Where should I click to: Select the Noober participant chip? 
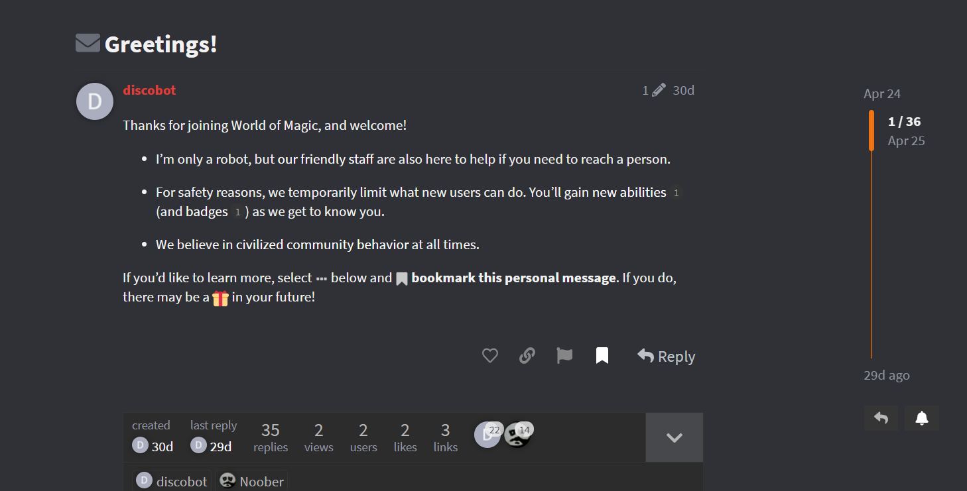[x=251, y=481]
